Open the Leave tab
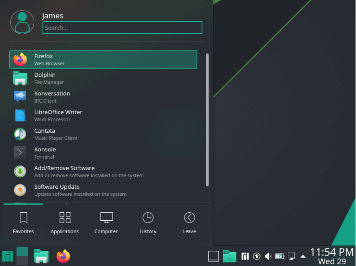This screenshot has width=356, height=266. [x=189, y=223]
